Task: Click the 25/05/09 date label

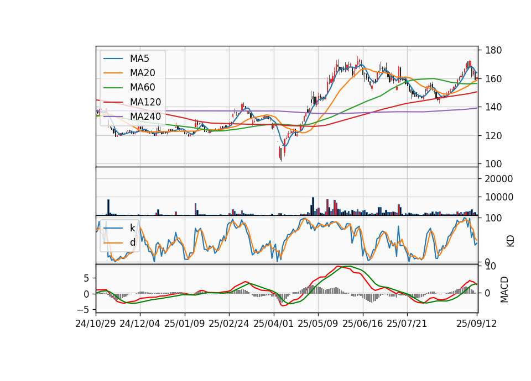Action: click(x=318, y=324)
